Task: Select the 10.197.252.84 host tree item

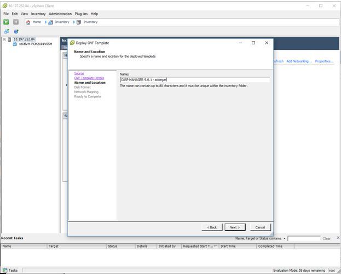Action: click(24, 39)
